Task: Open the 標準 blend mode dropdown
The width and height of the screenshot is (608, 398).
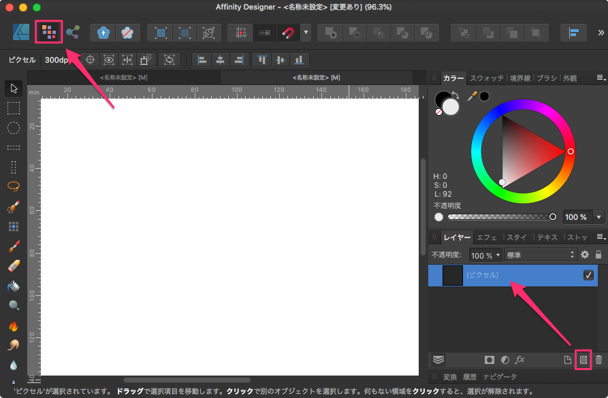Action: point(541,255)
